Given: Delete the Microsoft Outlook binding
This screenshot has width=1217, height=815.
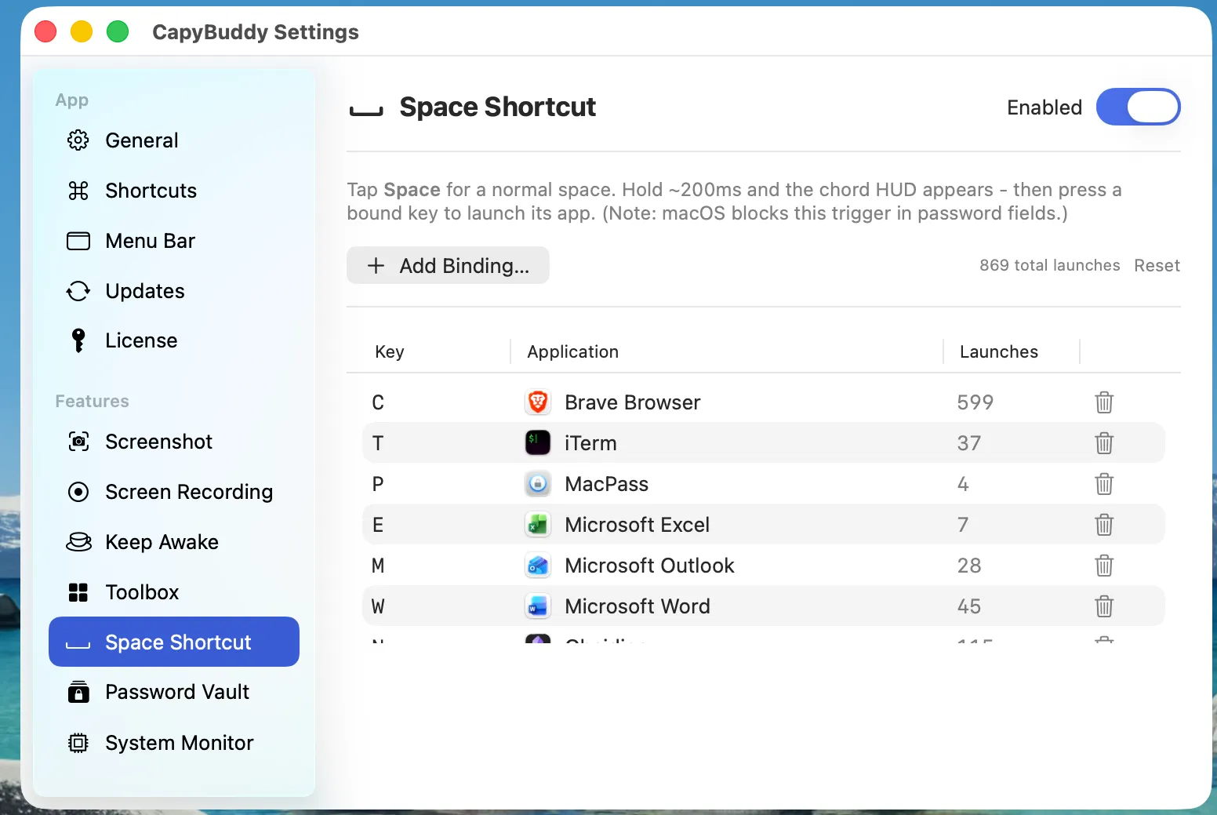Looking at the screenshot, I should click(1104, 566).
